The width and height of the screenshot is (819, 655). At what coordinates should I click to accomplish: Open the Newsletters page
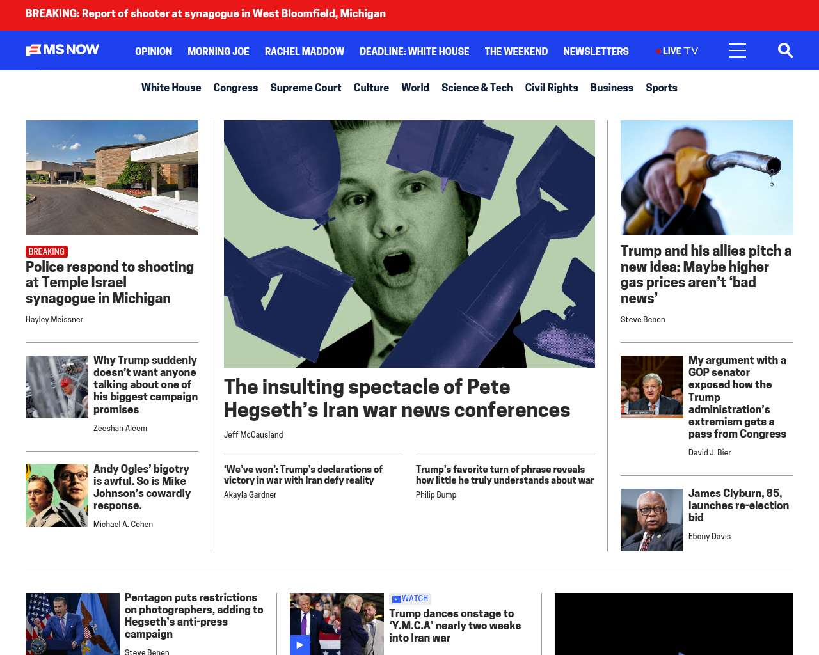(x=596, y=51)
